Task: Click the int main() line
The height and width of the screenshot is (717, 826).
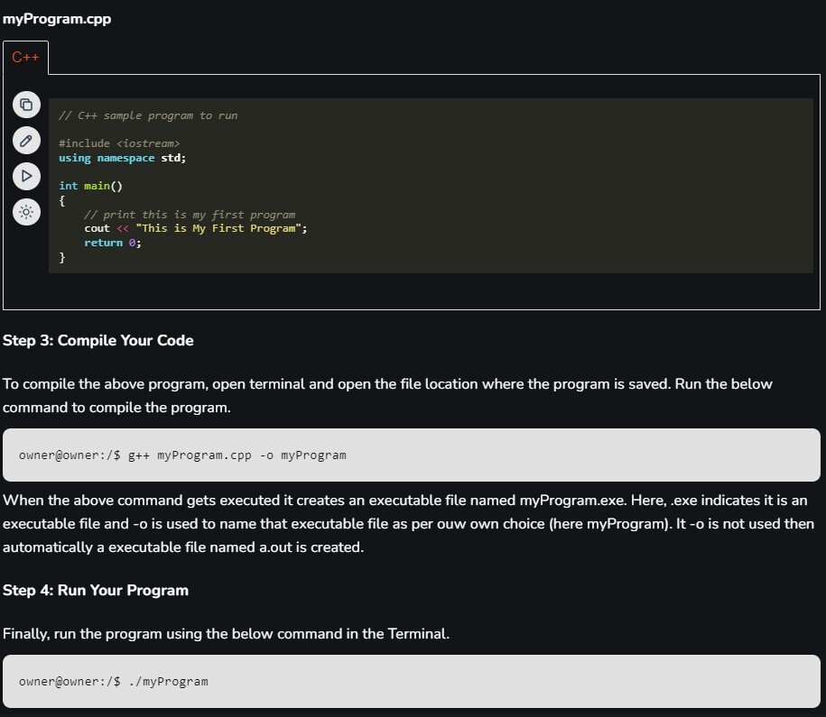Action: (x=90, y=186)
